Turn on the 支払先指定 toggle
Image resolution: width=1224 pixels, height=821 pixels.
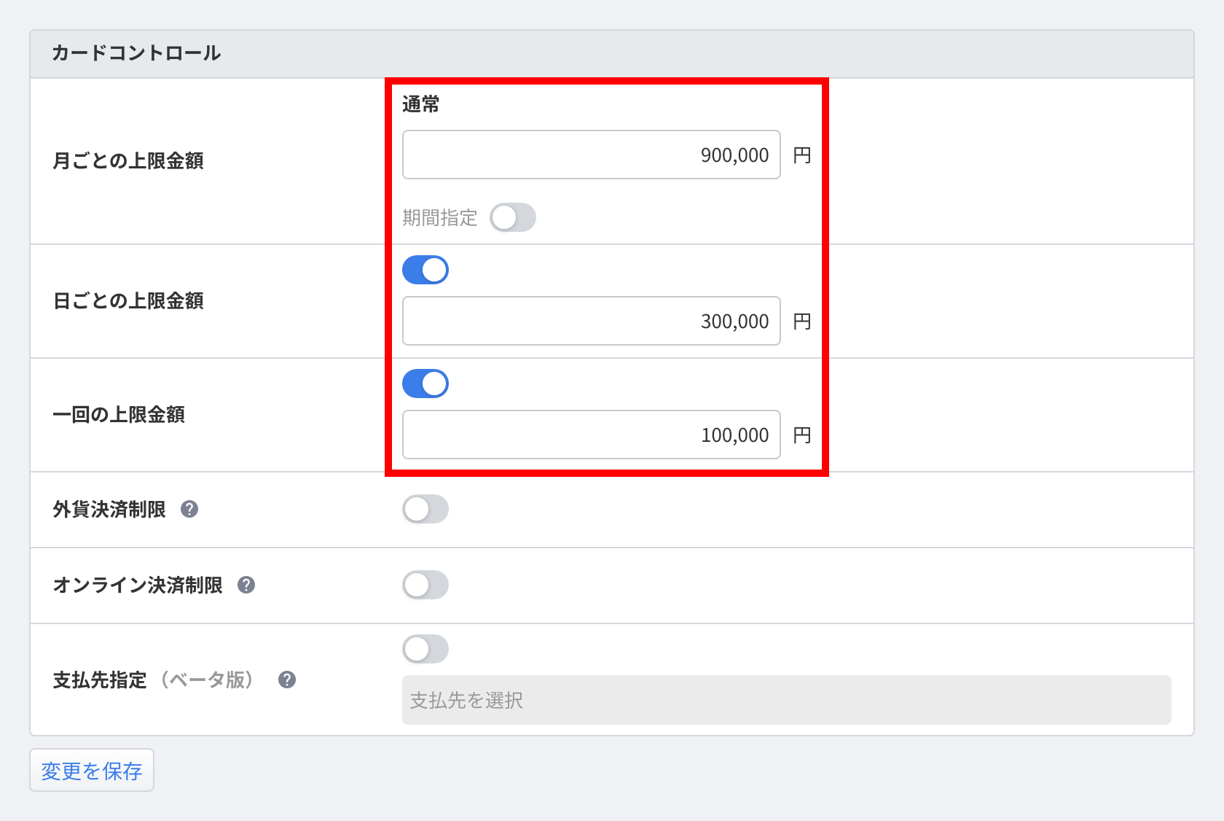(x=425, y=649)
